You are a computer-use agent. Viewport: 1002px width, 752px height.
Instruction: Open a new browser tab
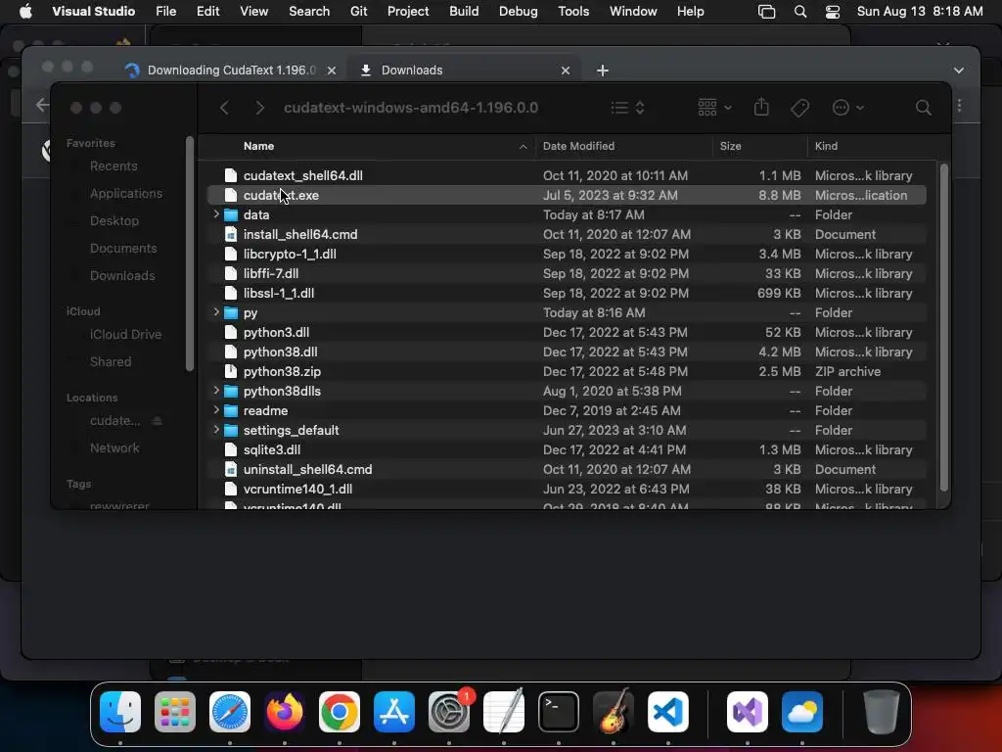pos(602,70)
